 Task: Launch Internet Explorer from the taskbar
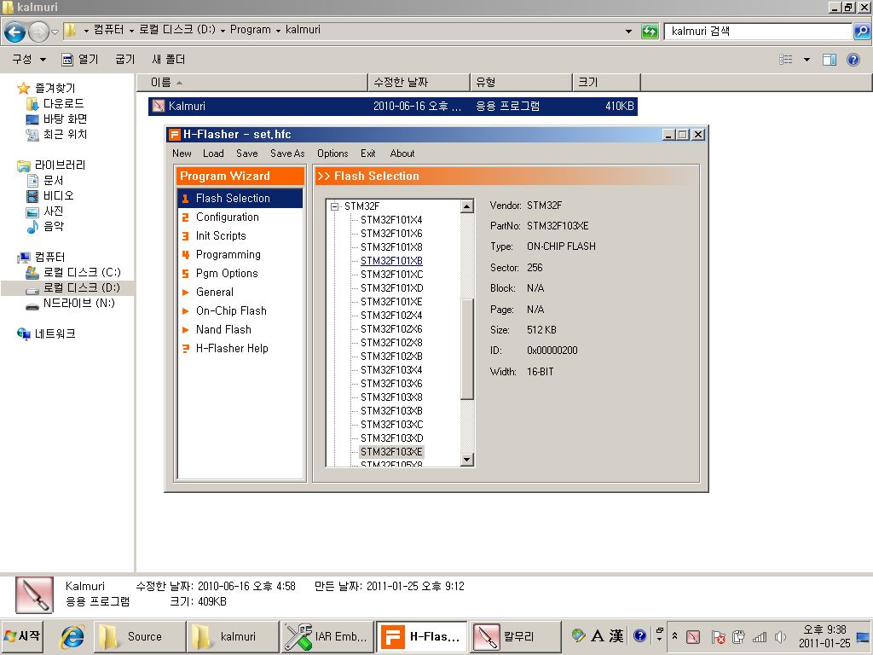[x=72, y=636]
